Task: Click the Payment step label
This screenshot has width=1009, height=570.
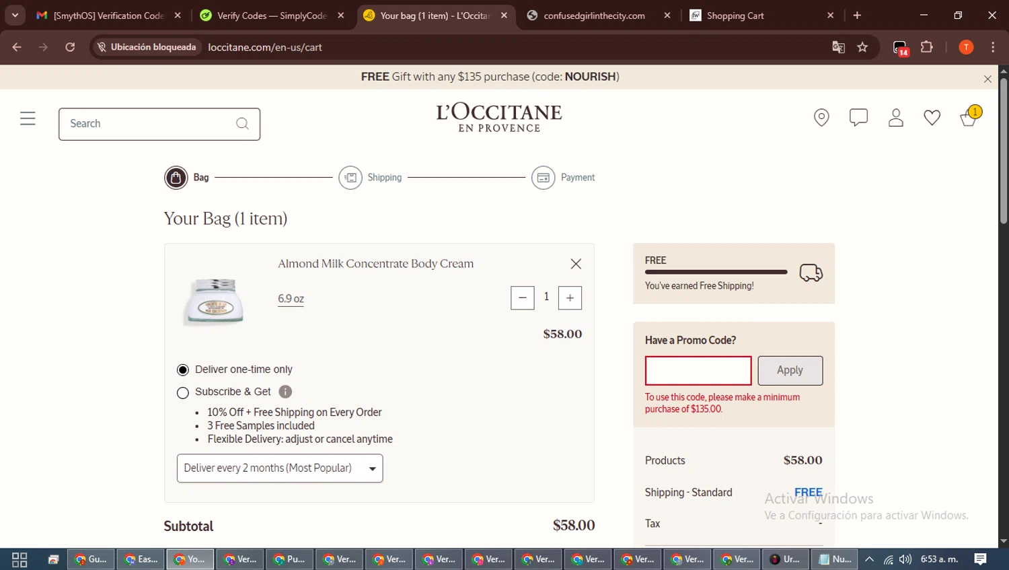Action: [x=578, y=178]
